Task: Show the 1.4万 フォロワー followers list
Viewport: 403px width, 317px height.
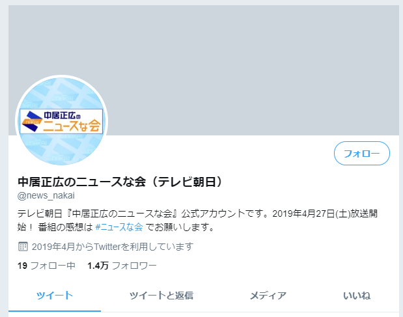Action: 122,266
